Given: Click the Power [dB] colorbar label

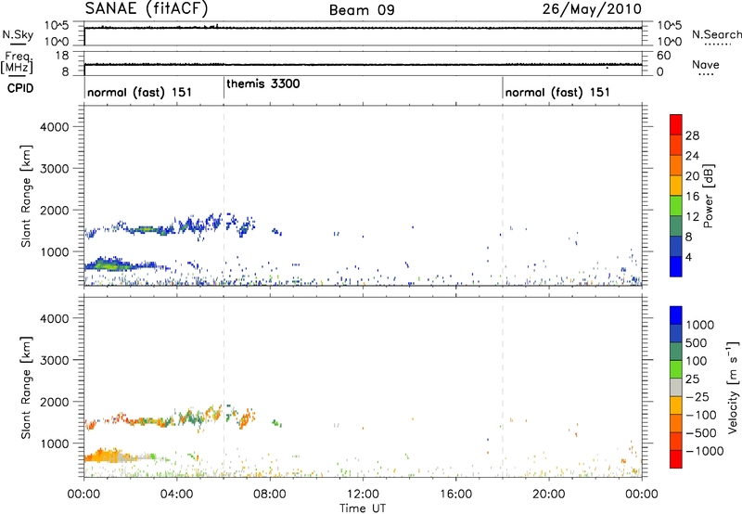Looking at the screenshot, I should click(708, 196).
